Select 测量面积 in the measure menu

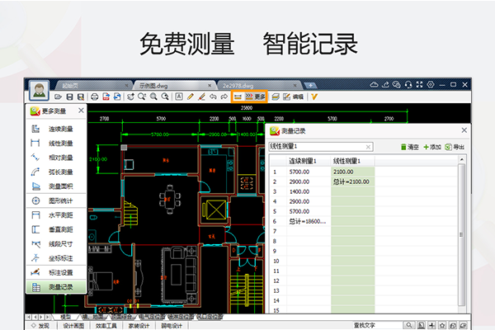[x=56, y=186]
